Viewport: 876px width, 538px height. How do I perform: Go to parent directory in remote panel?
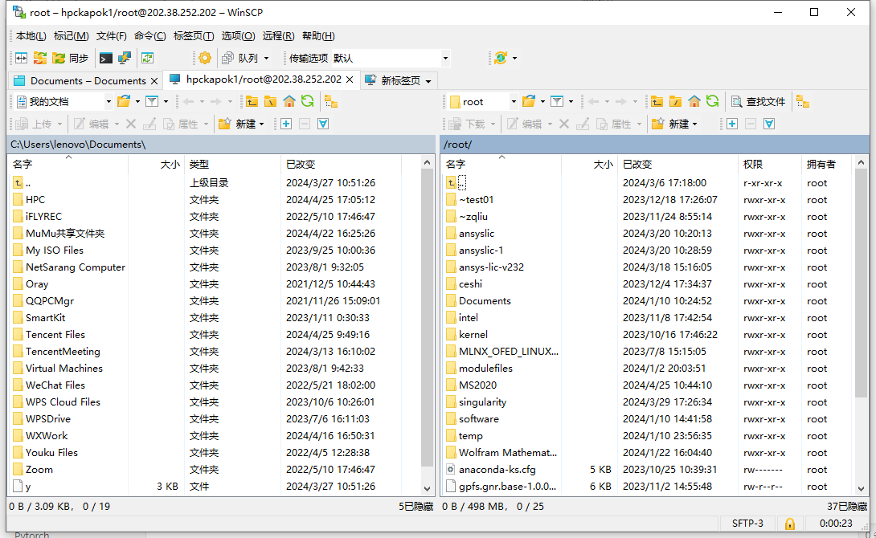[x=657, y=101]
